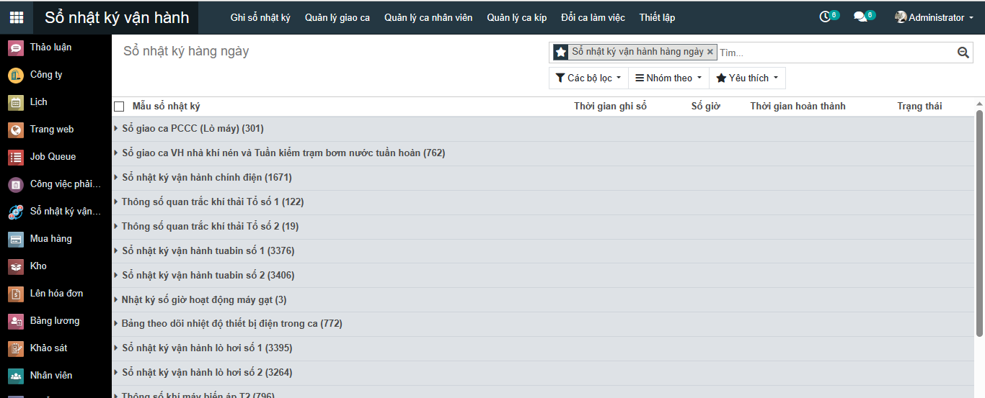Viewport: 985px width, 398px height.
Task: Open Thiết lập menu
Action: pyautogui.click(x=657, y=17)
